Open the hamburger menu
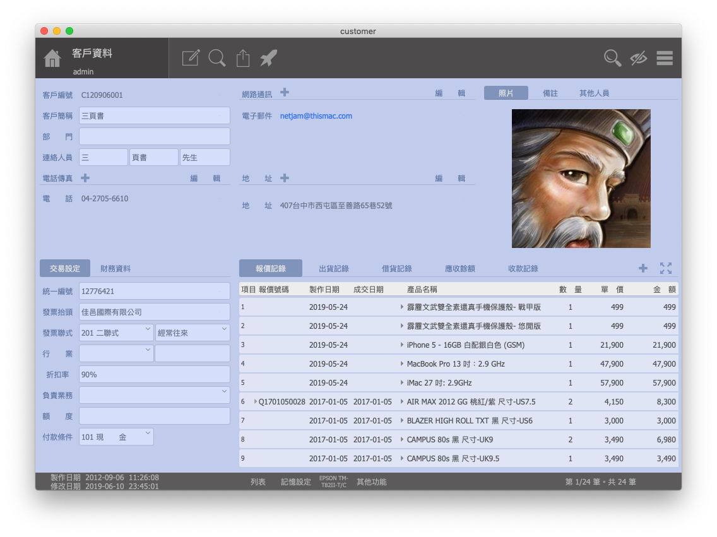Screen dimensions: 717x537 (x=665, y=58)
